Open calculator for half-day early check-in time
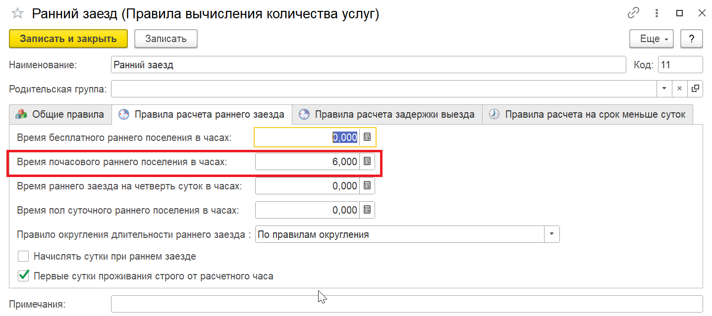 click(367, 210)
